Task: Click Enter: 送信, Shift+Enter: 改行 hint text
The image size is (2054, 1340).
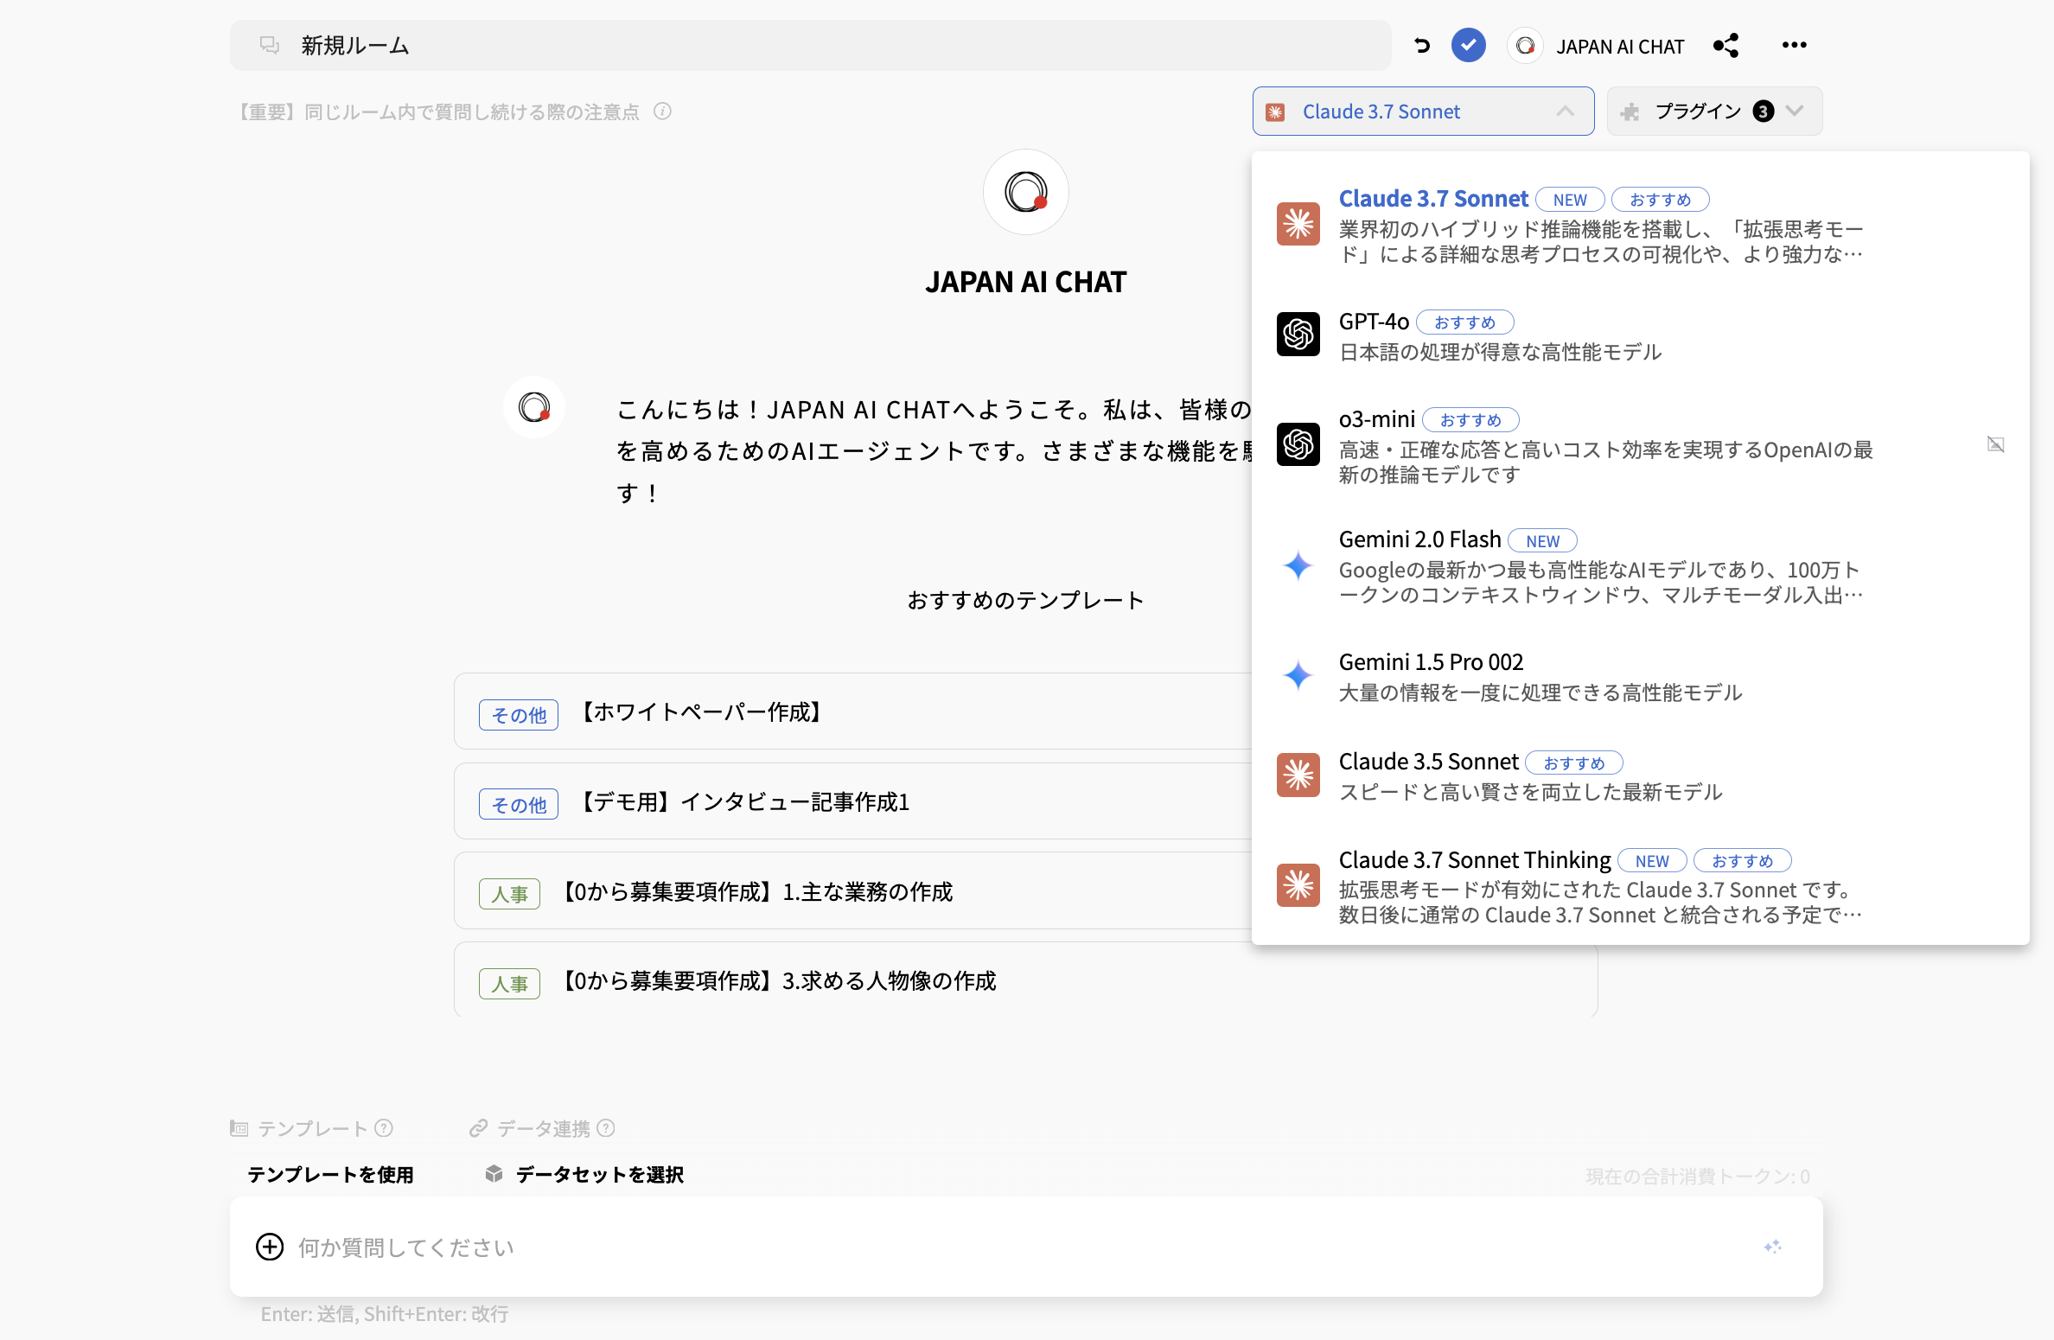Action: (385, 1314)
